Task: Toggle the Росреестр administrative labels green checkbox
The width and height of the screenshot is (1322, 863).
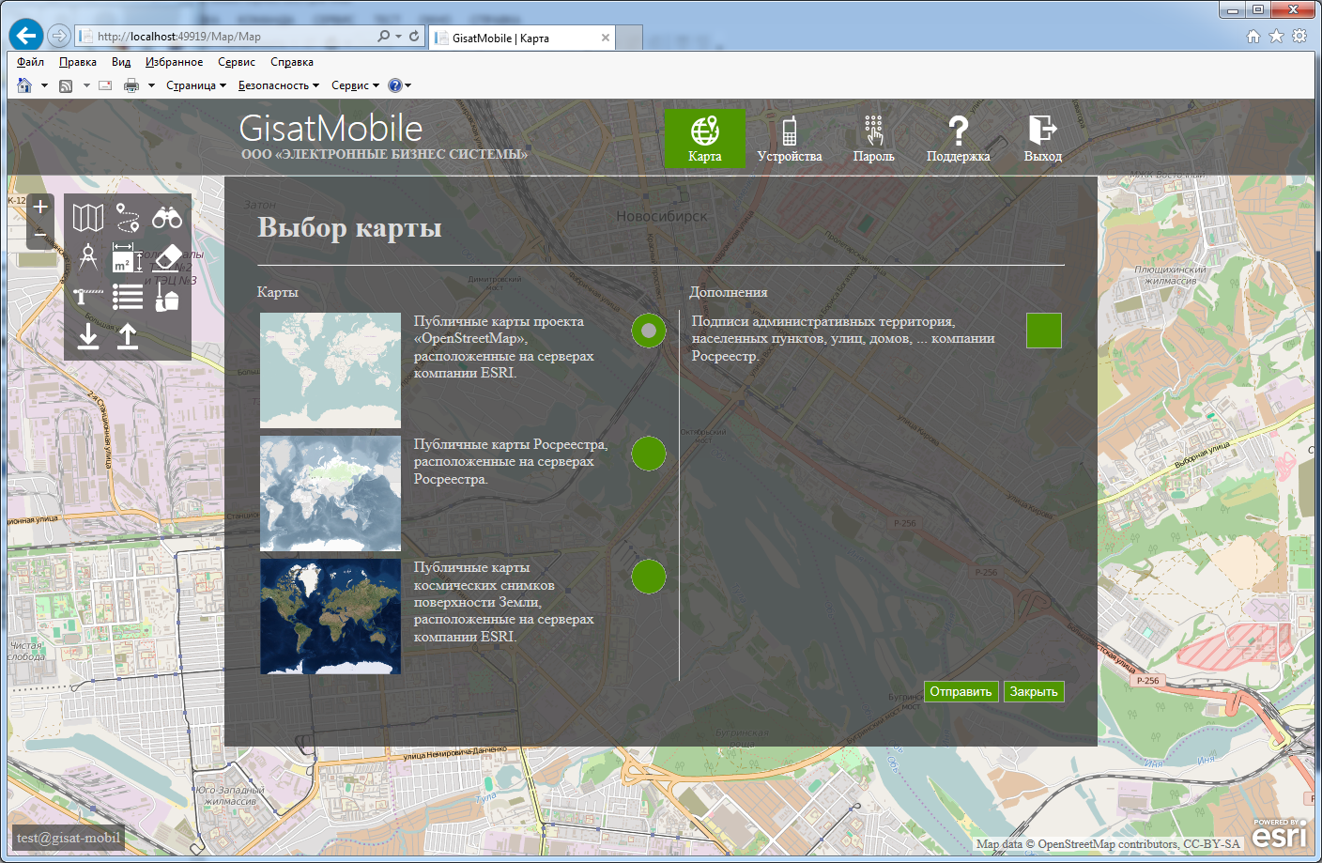Action: [1043, 331]
